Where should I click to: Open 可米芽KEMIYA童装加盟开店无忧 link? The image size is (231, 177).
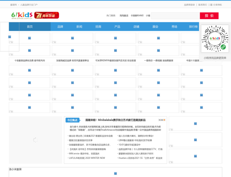116,61
